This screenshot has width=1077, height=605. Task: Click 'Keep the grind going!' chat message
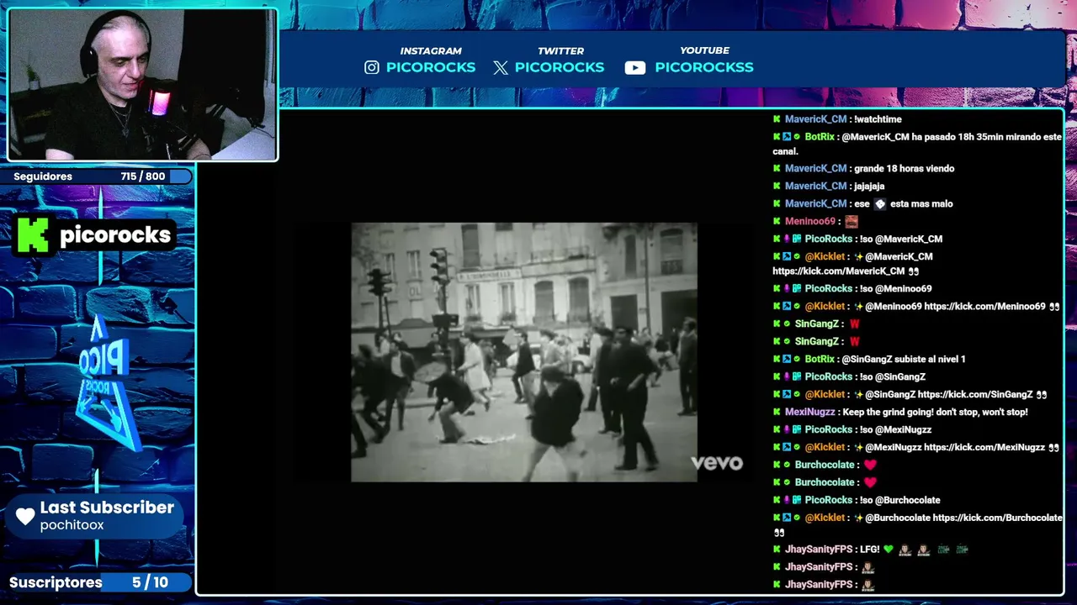click(935, 413)
